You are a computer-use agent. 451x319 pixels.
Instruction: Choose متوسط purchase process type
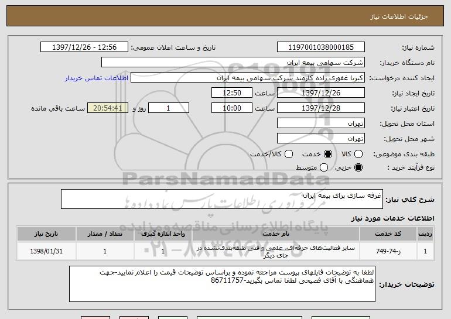click(x=324, y=167)
